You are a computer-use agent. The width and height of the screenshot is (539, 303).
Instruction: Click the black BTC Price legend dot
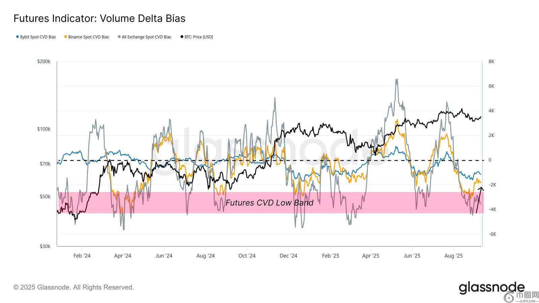click(x=182, y=37)
